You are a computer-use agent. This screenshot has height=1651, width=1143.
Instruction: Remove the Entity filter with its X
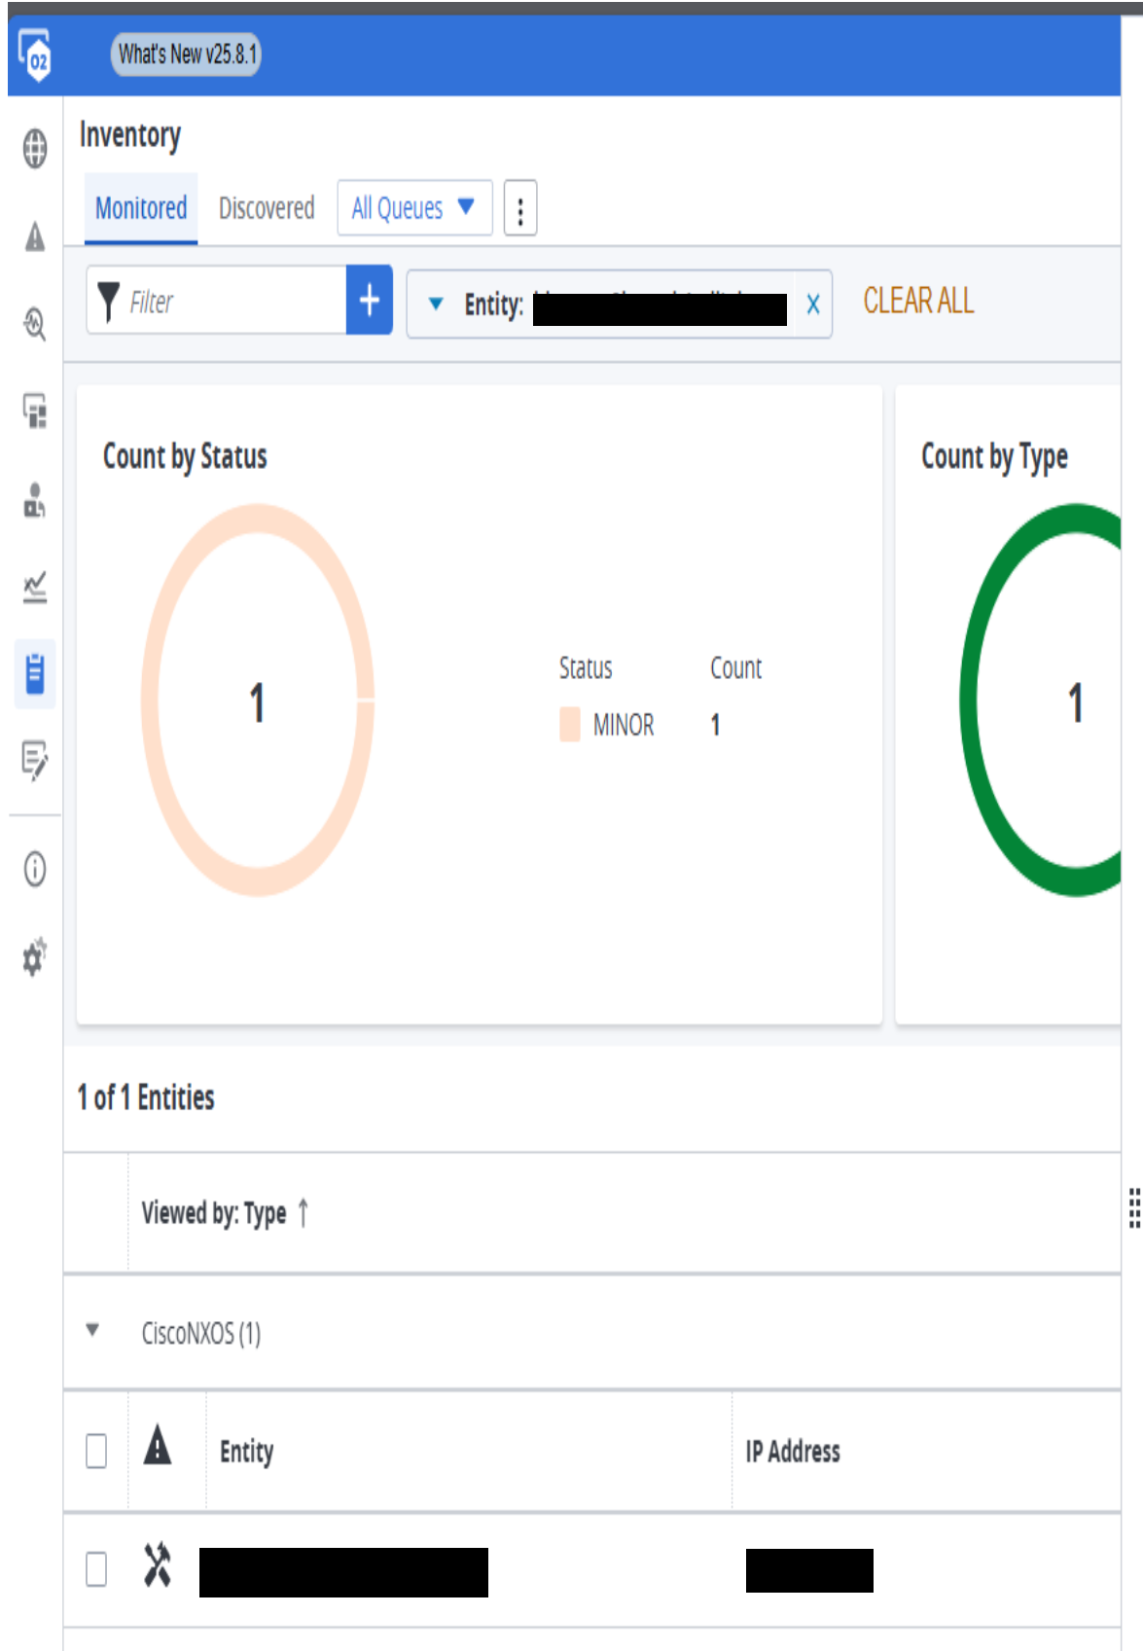(x=813, y=305)
